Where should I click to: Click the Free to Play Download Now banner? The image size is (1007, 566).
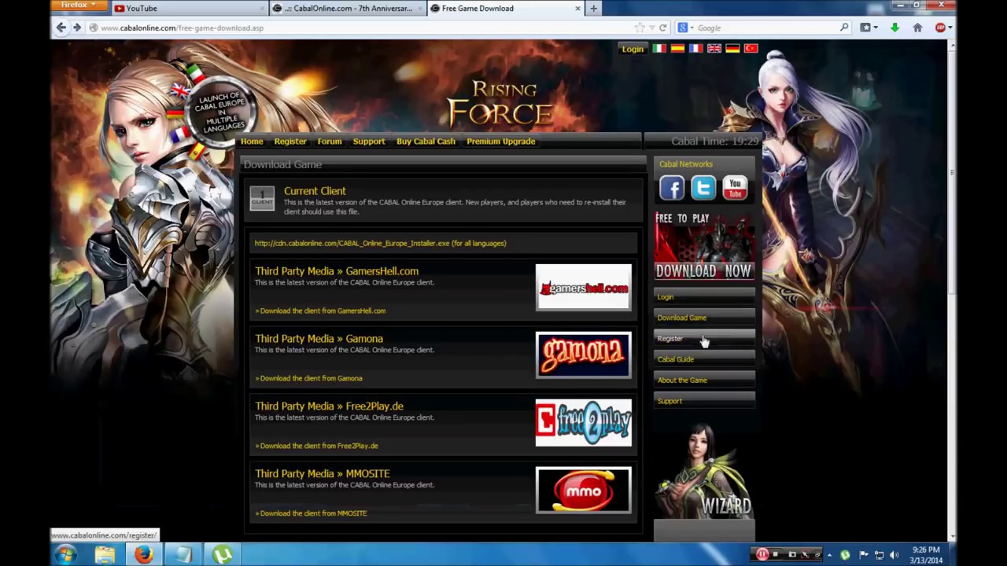coord(704,246)
